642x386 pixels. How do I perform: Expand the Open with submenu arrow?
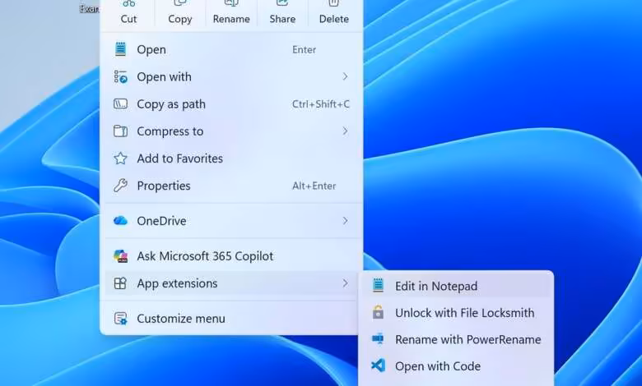tap(345, 77)
